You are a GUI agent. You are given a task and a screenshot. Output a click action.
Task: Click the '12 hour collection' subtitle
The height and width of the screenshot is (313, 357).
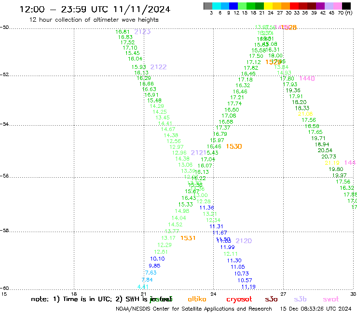click(x=94, y=20)
